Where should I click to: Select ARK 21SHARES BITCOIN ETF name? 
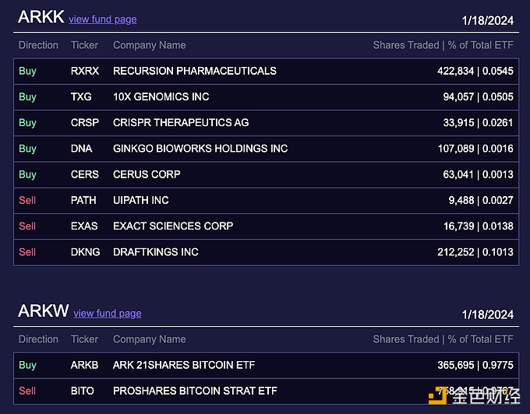pyautogui.click(x=184, y=365)
